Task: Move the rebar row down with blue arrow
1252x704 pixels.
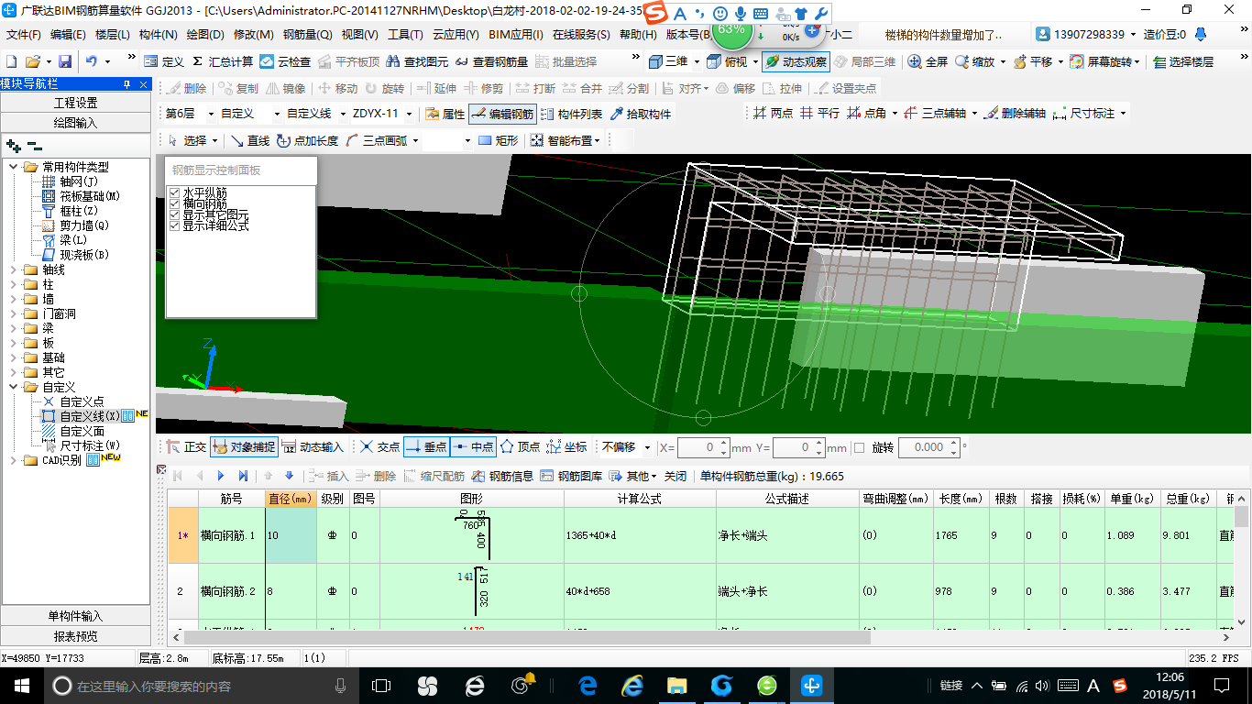Action: click(x=290, y=476)
